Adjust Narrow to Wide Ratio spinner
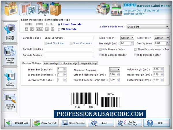This screenshot has width=173, height=130. click(65, 80)
